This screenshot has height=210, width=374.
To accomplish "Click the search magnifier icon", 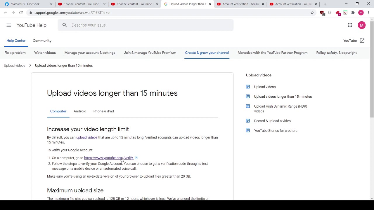I will coord(65,25).
